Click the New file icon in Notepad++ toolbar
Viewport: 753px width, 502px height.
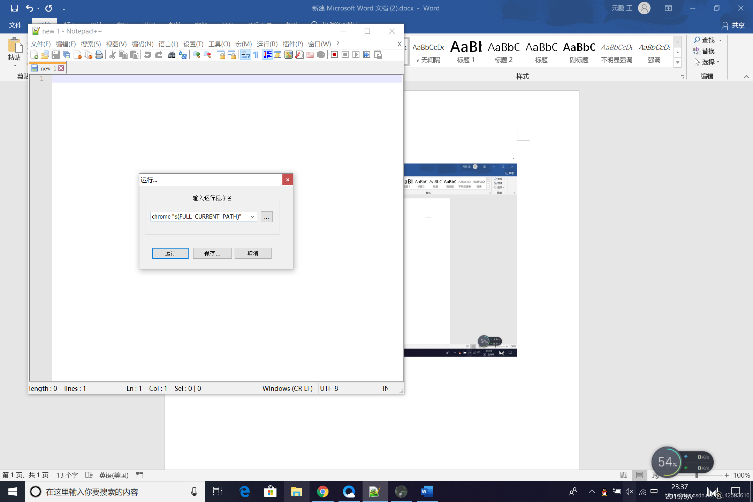pos(34,55)
